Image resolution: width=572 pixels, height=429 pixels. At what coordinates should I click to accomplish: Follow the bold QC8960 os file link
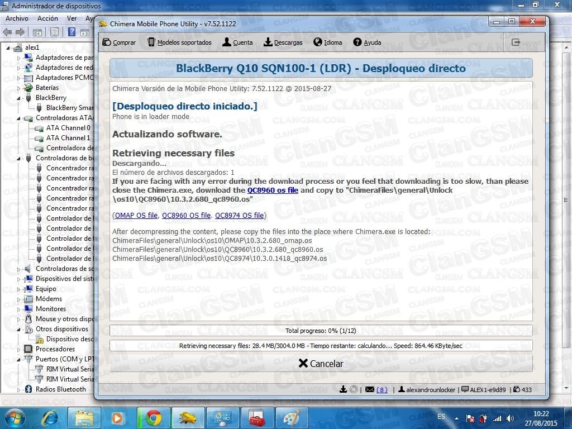[273, 190]
